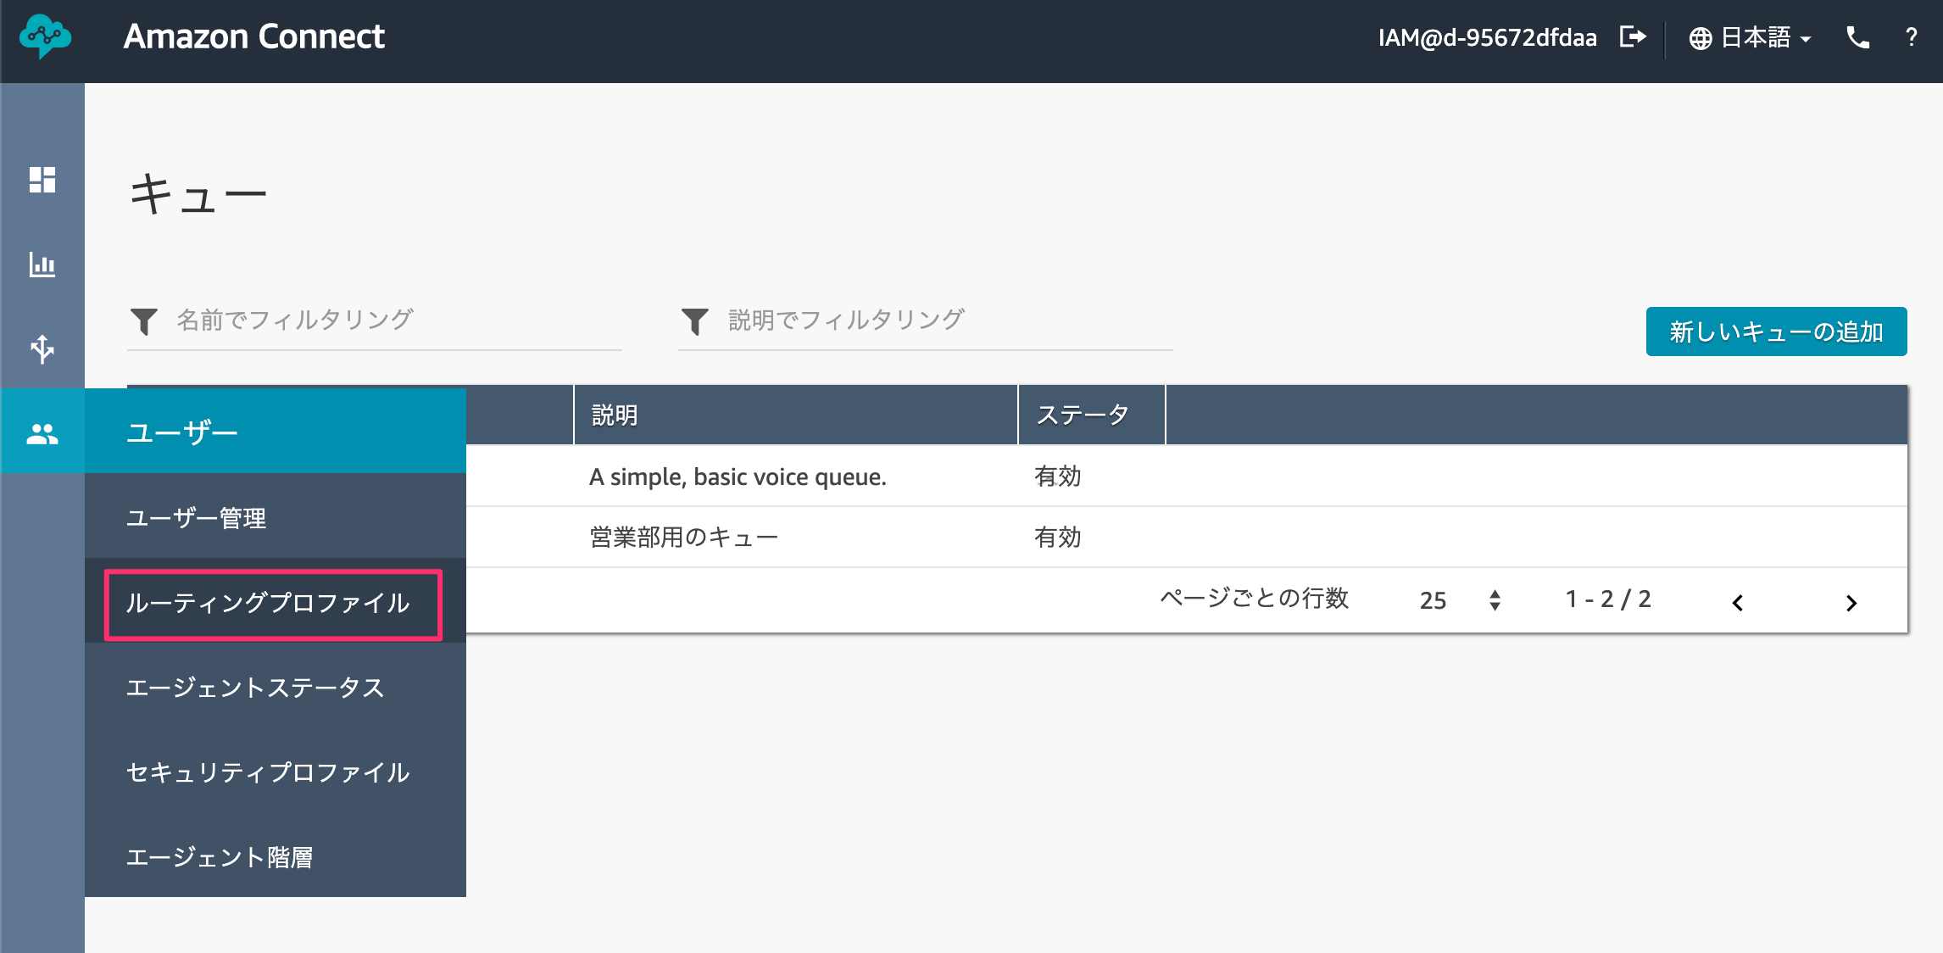Click the logout icon next to IAM user
Screen dimensions: 1943x953
1633,36
